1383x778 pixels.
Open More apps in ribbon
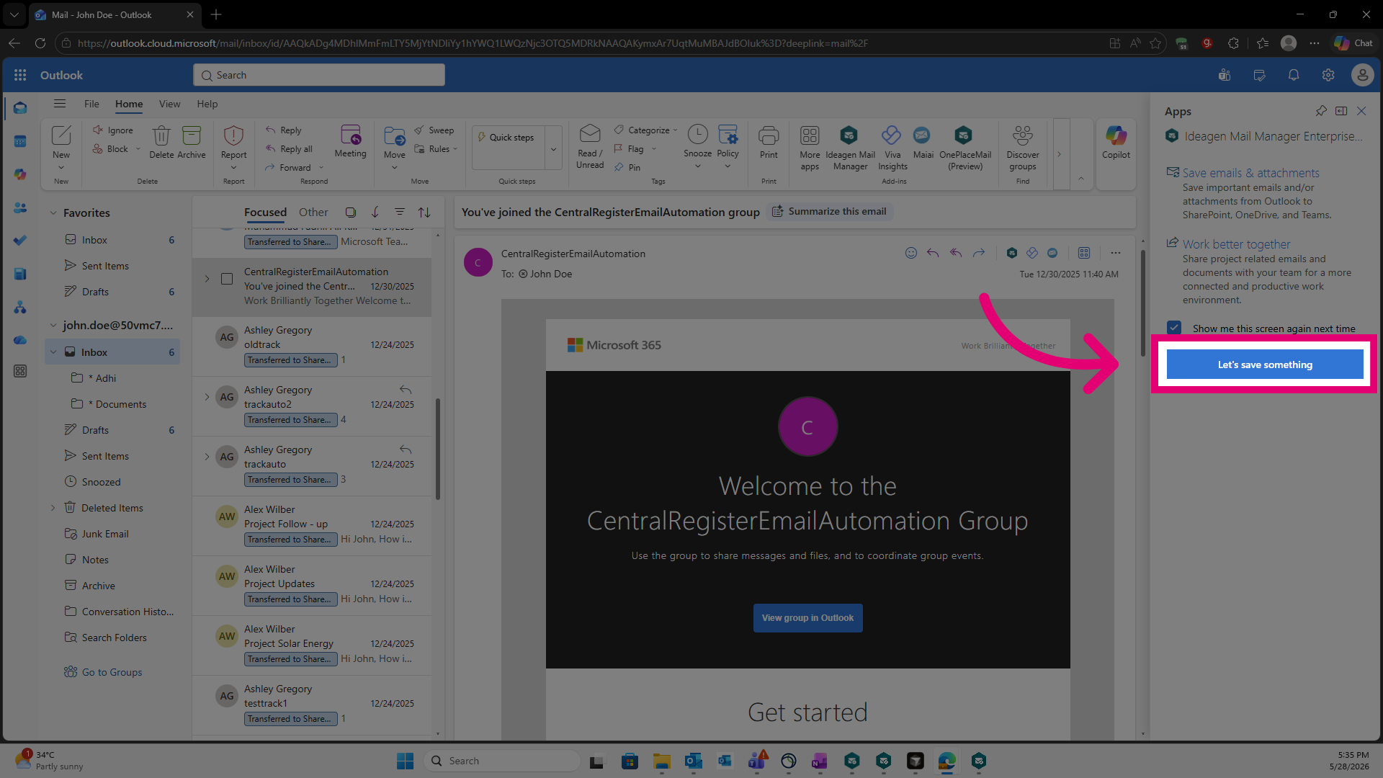pos(810,148)
